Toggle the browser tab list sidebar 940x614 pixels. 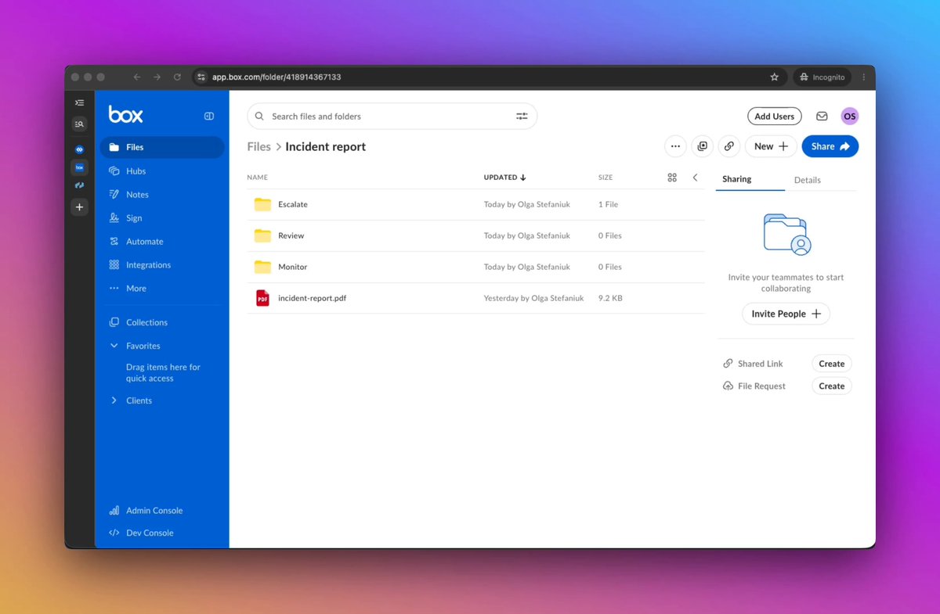79,102
